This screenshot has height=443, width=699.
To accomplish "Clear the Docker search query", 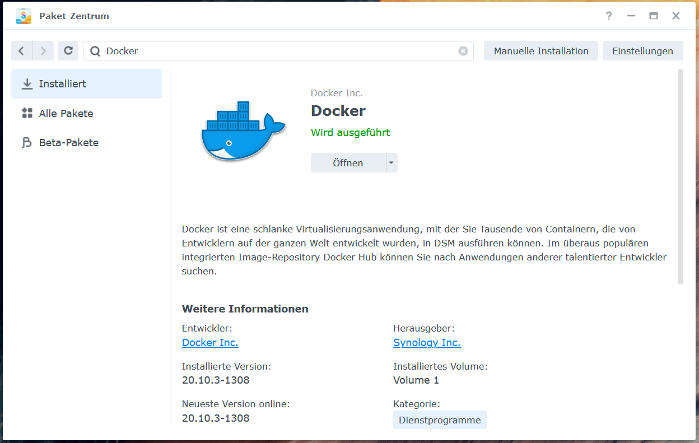I will (x=463, y=50).
